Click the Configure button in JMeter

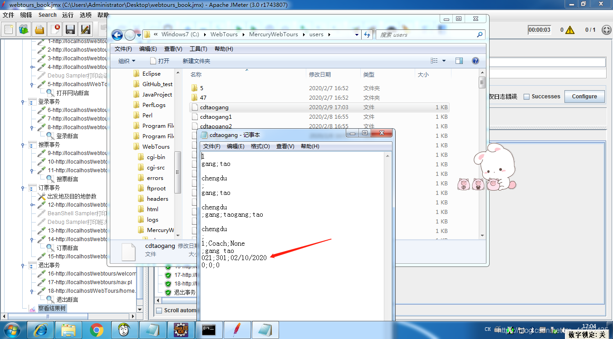click(584, 97)
